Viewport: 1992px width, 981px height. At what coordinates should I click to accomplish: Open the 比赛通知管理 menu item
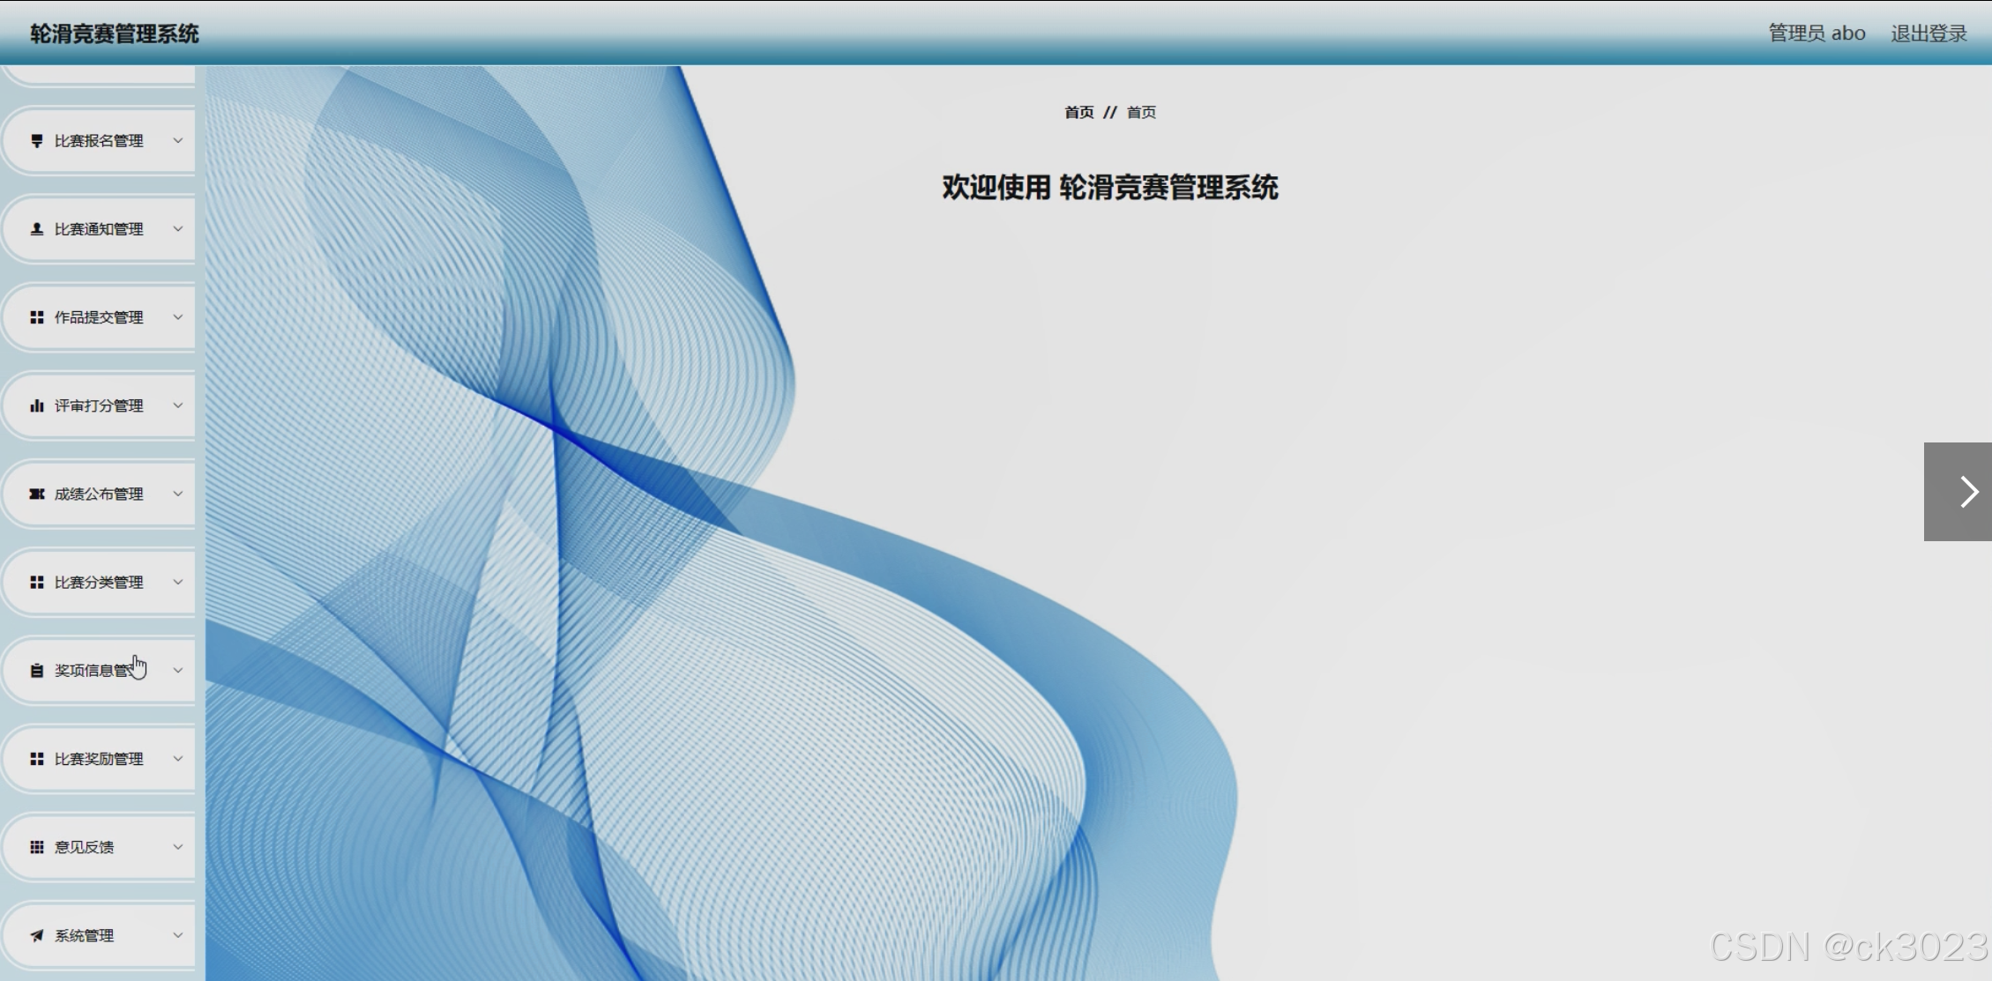point(99,229)
